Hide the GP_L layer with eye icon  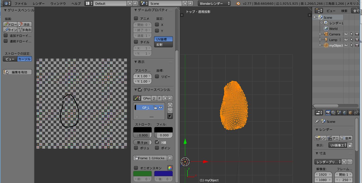coord(161,107)
